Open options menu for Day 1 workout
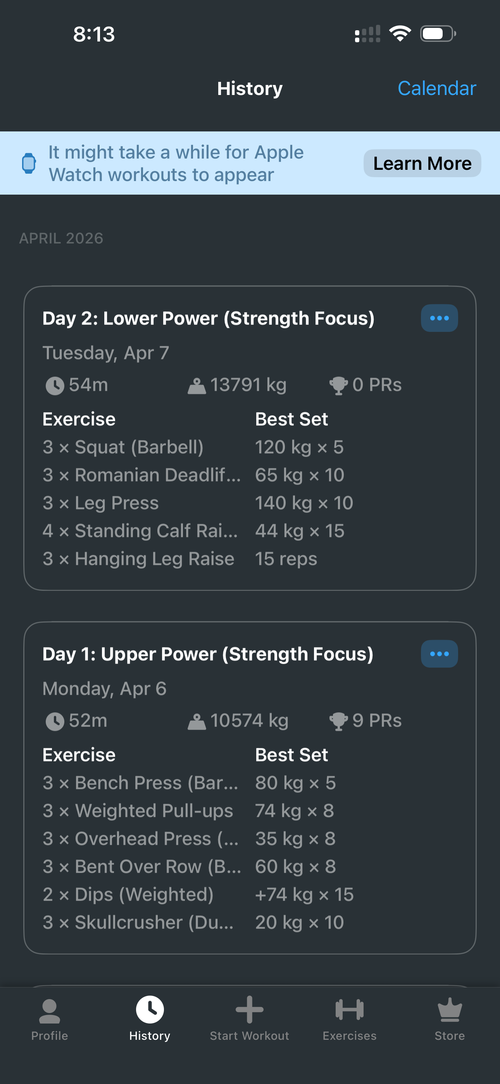 (439, 654)
